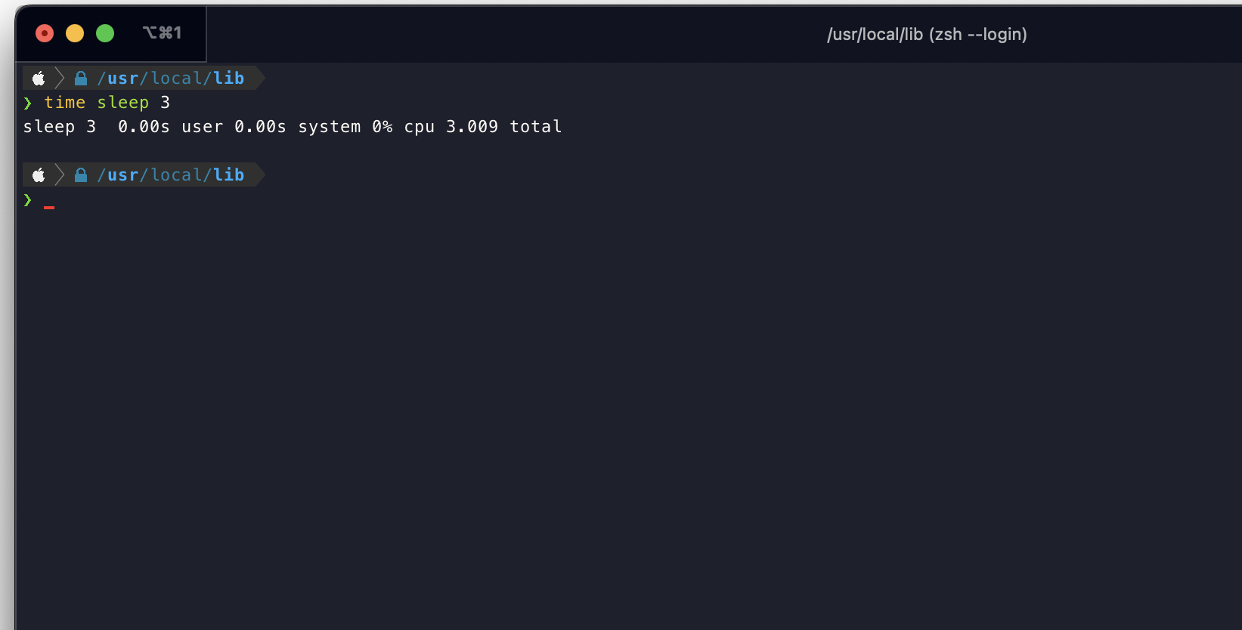Click the chevron separator after the first Apple logo
This screenshot has height=630, width=1242.
pyautogui.click(x=60, y=78)
